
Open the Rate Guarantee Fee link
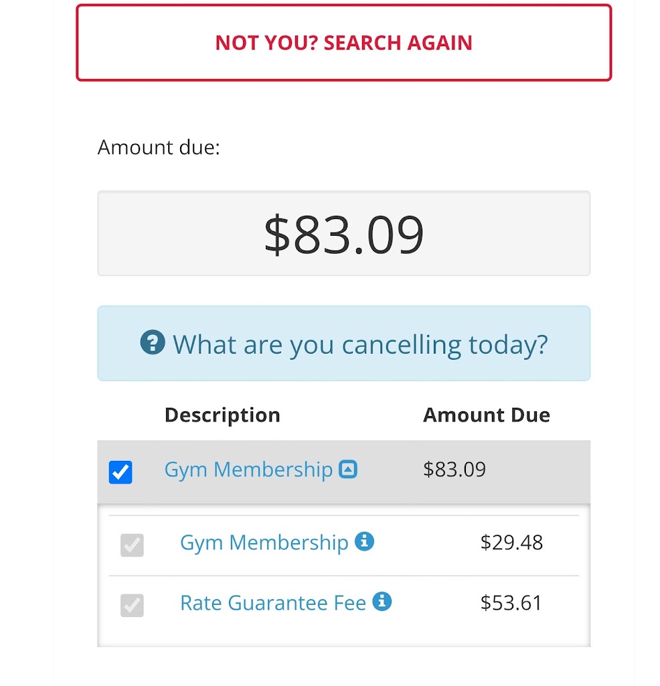pyautogui.click(x=272, y=603)
